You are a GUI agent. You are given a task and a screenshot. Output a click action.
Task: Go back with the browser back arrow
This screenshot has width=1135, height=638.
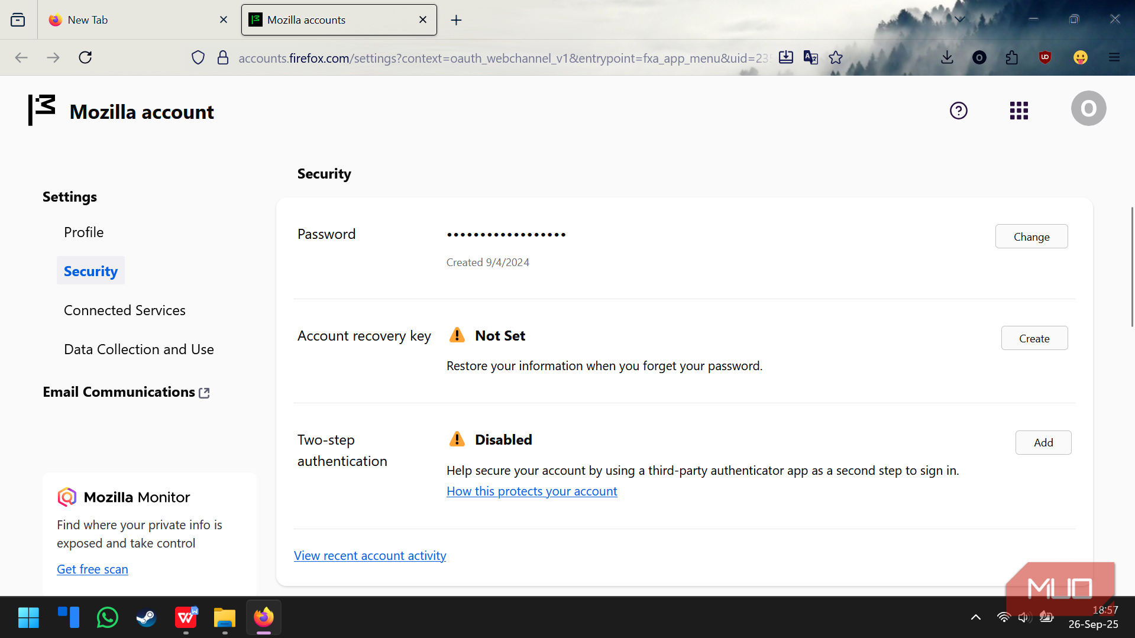tap(21, 57)
